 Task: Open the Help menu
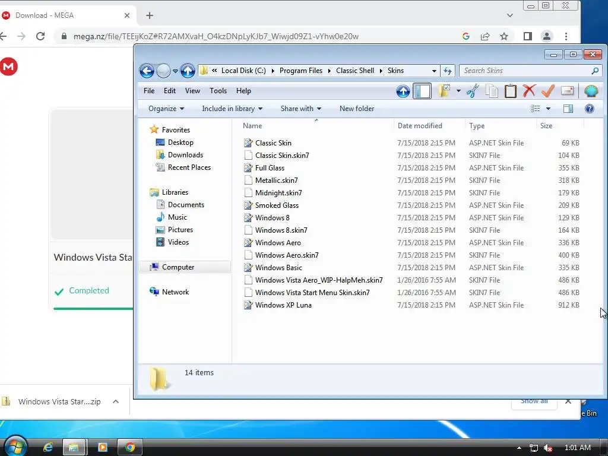click(x=243, y=91)
